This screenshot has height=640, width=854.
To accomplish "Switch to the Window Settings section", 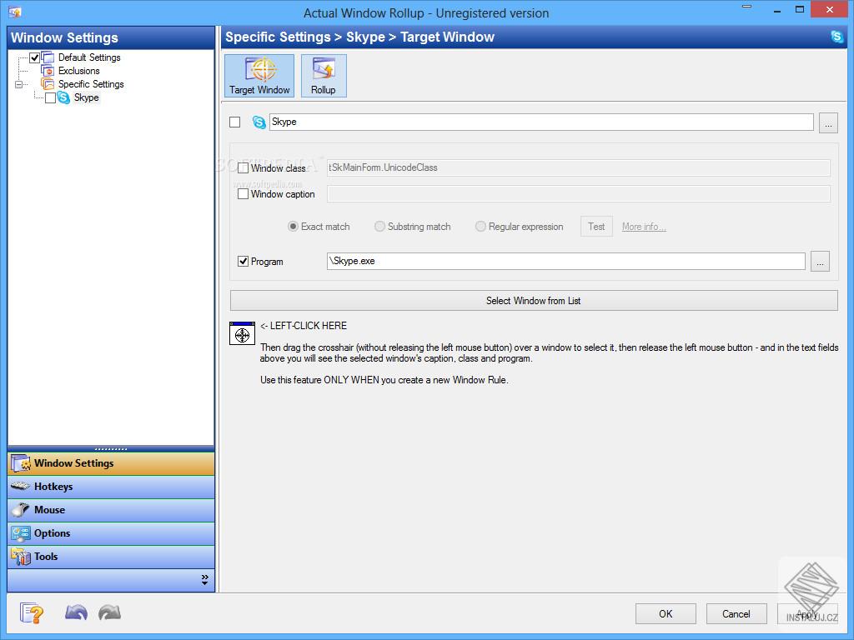I will tap(111, 463).
